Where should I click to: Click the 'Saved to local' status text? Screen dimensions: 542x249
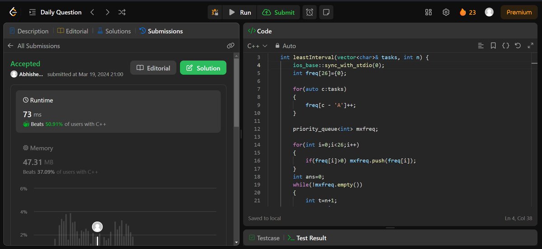coord(264,218)
